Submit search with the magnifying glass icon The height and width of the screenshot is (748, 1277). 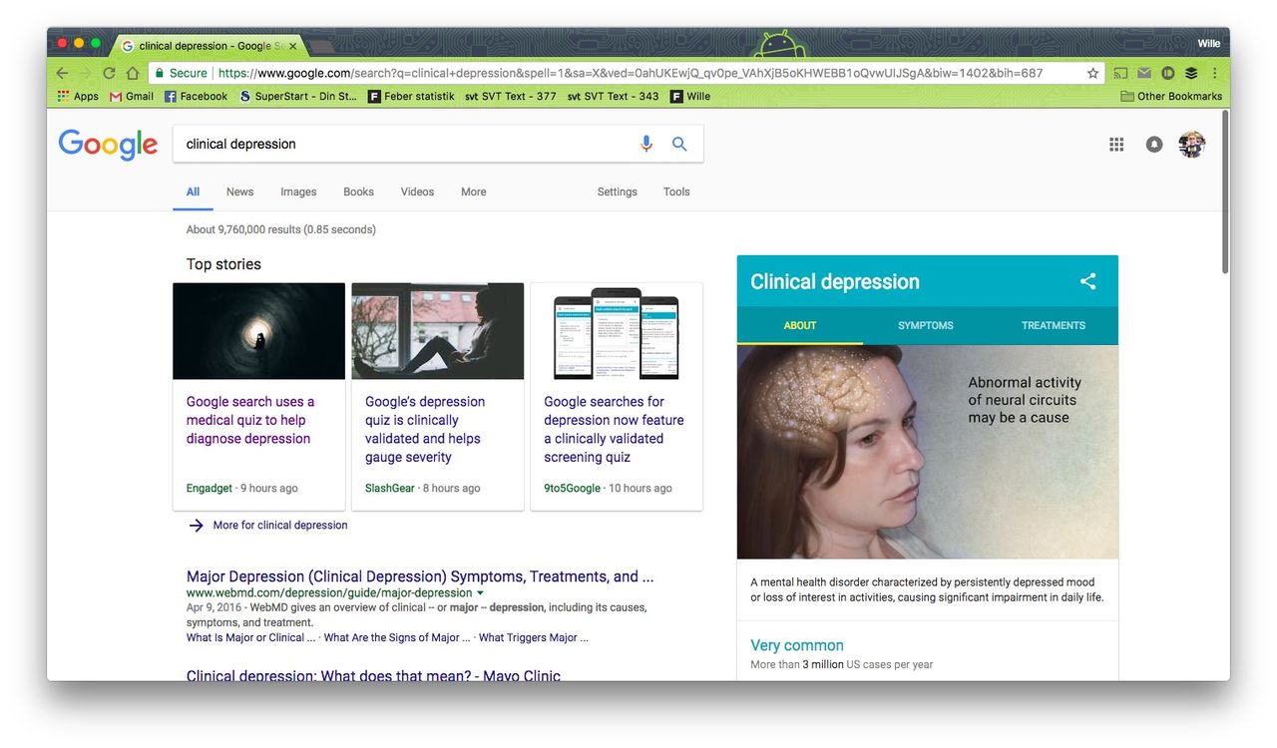click(x=679, y=144)
